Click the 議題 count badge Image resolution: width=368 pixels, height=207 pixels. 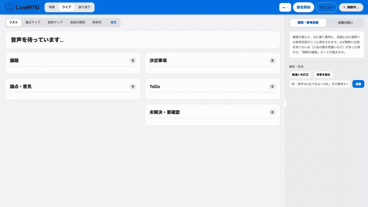133,61
